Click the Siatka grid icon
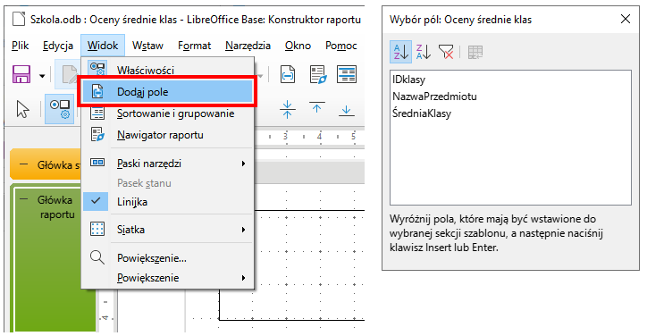Image resolution: width=647 pixels, height=336 pixels. point(97,229)
